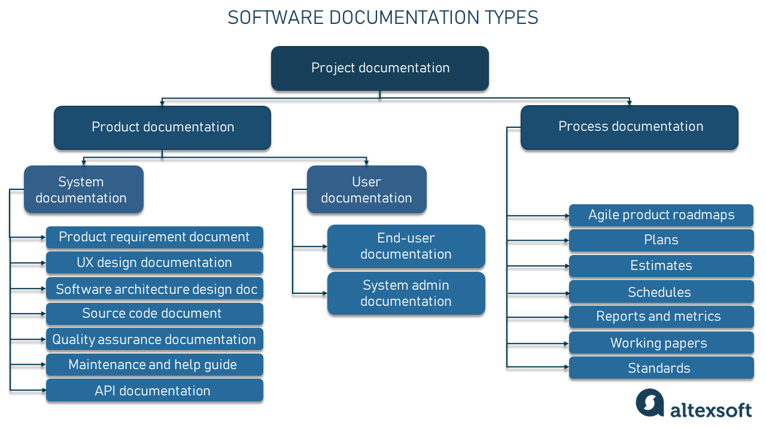The image size is (766, 430).
Task: Open the Process documentation branch
Action: pos(630,127)
